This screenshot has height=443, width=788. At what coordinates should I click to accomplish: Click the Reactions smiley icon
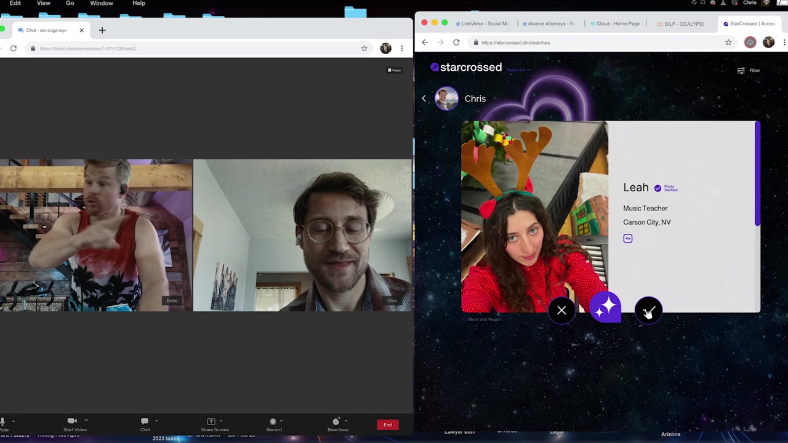pyautogui.click(x=336, y=421)
